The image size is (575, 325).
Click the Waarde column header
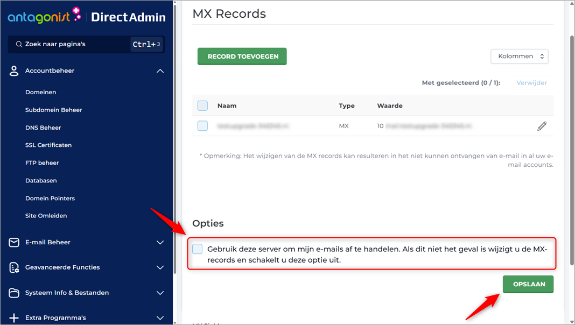click(x=390, y=106)
